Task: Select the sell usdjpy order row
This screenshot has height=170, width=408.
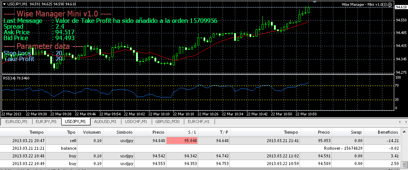Action: click(x=200, y=141)
